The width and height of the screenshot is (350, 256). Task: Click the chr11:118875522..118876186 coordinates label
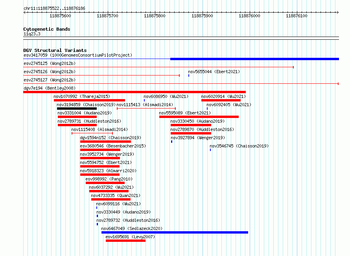(x=54, y=9)
